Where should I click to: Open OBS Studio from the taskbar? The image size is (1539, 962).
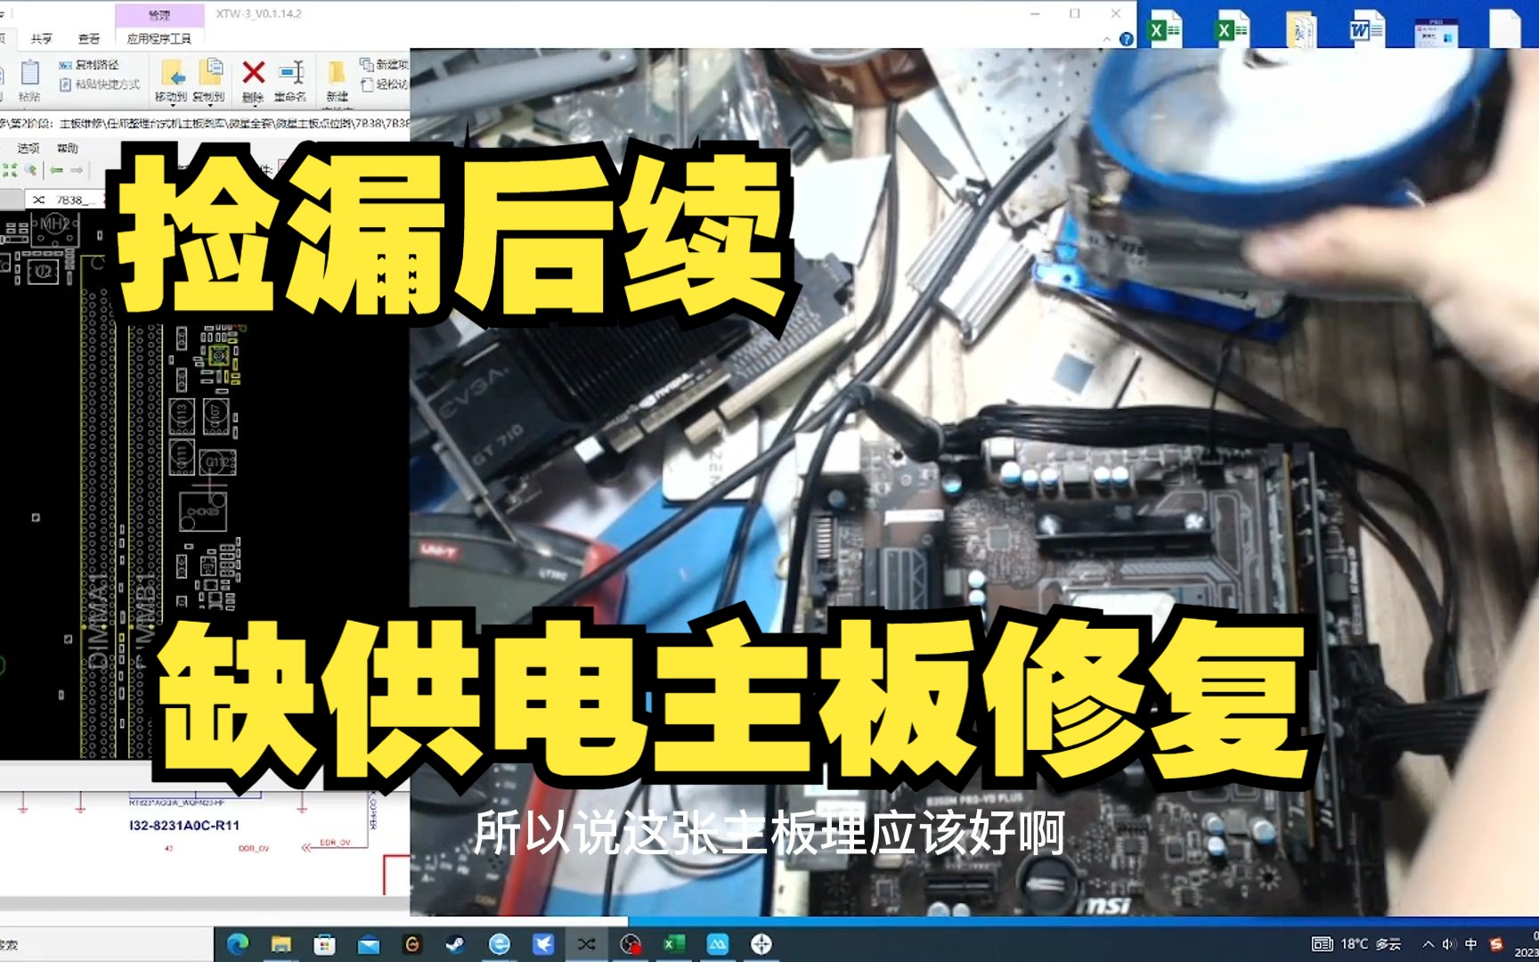click(631, 943)
